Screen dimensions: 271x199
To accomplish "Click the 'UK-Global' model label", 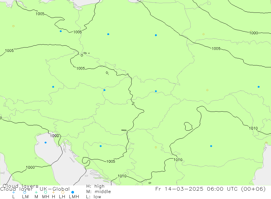I will (x=55, y=189).
